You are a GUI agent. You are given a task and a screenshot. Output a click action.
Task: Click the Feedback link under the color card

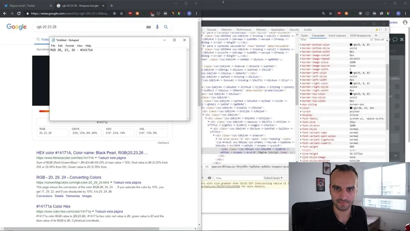tap(163, 143)
